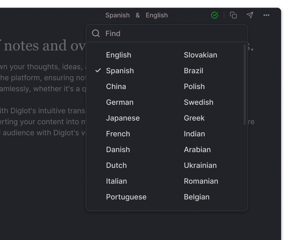Send the translation via the paper plane icon

click(250, 15)
